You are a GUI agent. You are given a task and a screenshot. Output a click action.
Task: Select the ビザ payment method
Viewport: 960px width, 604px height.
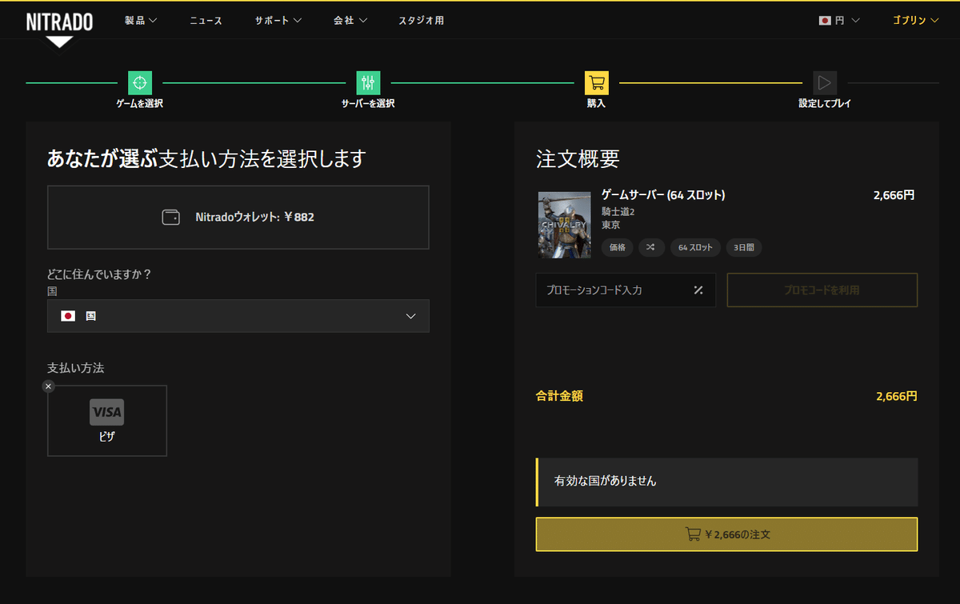[x=107, y=421]
